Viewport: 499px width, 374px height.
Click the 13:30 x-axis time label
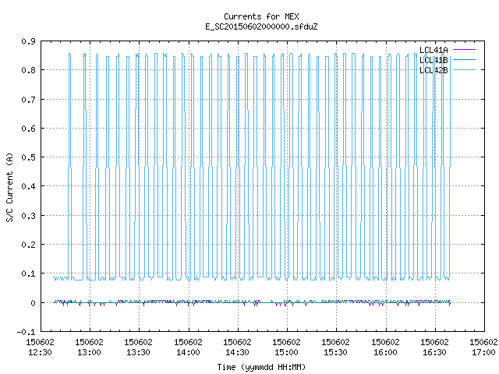pyautogui.click(x=138, y=352)
